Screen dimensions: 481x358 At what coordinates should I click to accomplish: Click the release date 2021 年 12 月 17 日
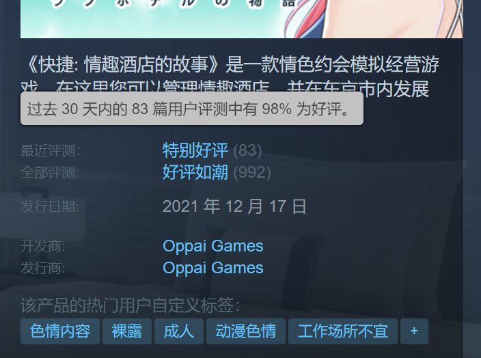[x=234, y=206]
